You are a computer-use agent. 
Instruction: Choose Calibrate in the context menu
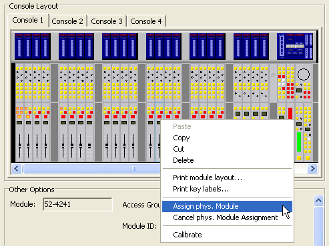pos(188,235)
